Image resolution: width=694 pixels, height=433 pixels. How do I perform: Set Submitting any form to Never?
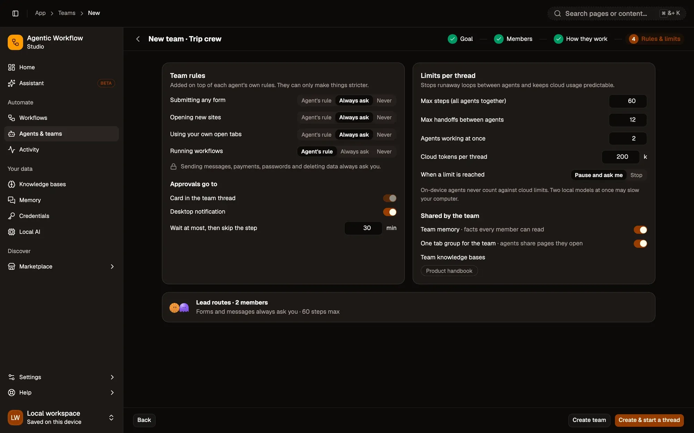coord(384,100)
